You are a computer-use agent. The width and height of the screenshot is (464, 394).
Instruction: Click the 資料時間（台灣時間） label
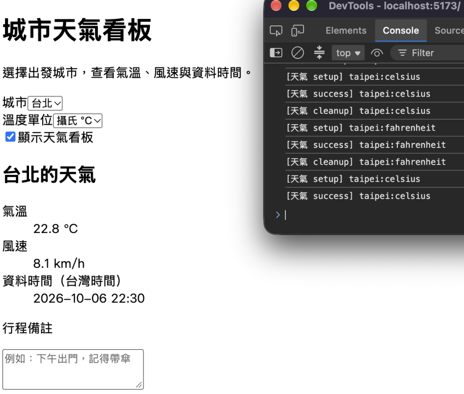click(62, 281)
